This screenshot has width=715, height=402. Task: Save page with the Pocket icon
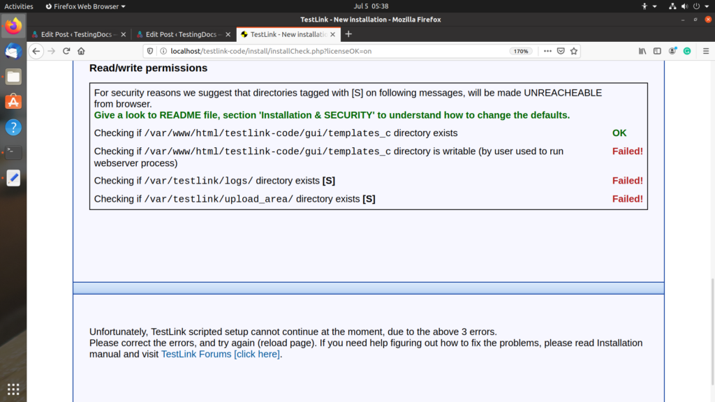point(561,51)
